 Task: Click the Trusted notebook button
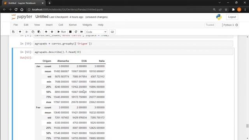[x=210, y=25]
